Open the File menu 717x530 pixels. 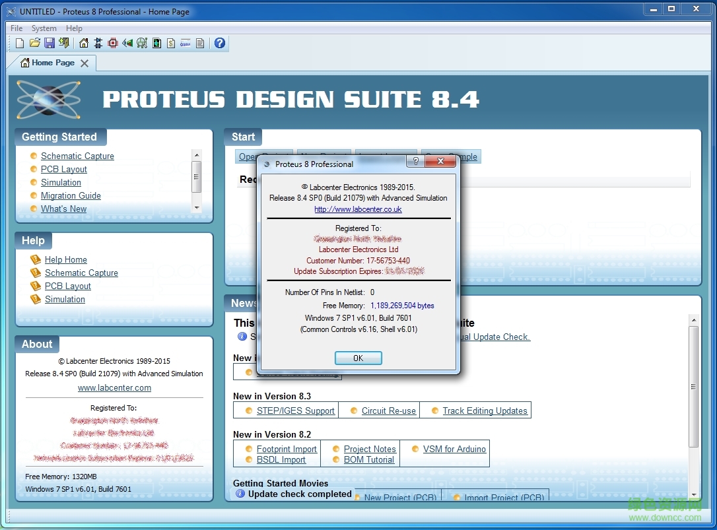click(16, 28)
